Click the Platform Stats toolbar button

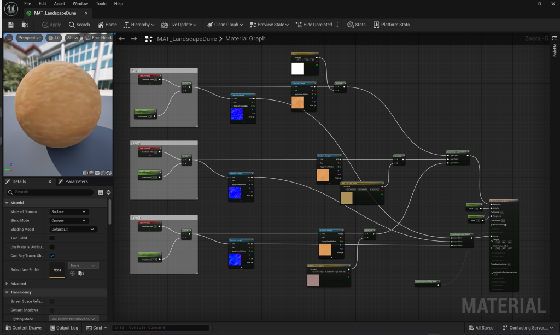click(x=391, y=25)
